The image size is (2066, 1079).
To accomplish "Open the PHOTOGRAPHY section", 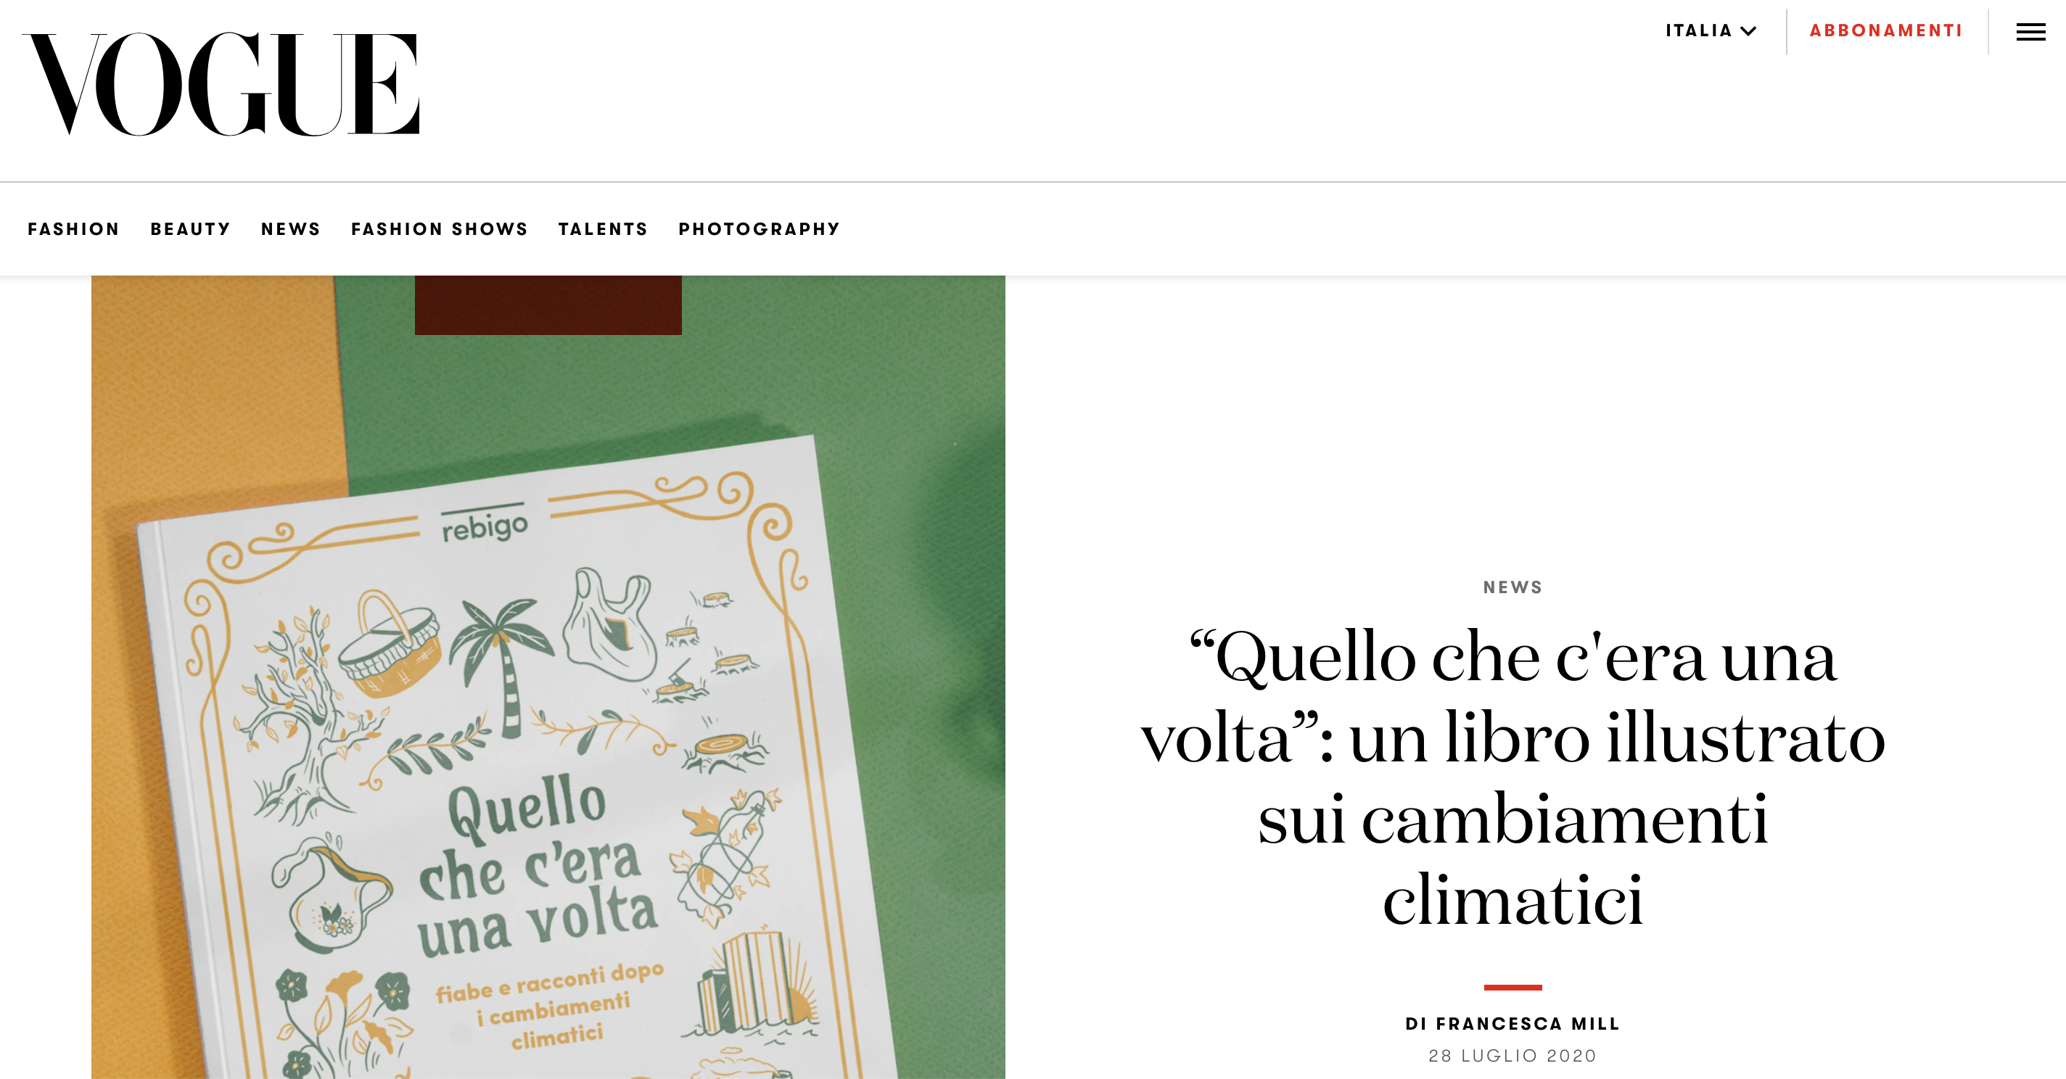I will (x=760, y=229).
